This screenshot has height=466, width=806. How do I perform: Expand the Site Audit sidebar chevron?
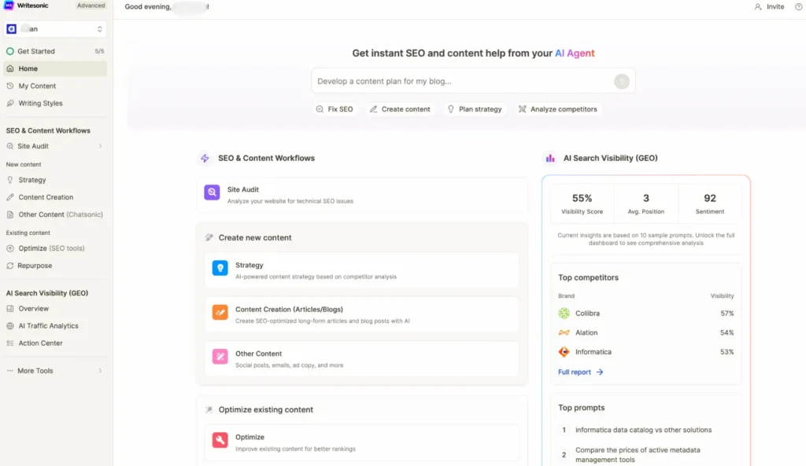point(100,146)
